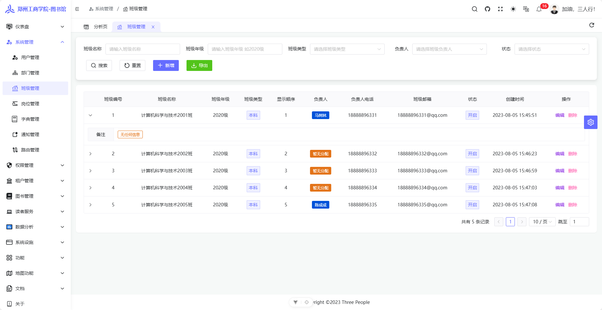This screenshot has height=310, width=602.
Task: Edit the 计算机科学与技术2003班 row
Action: 560,171
